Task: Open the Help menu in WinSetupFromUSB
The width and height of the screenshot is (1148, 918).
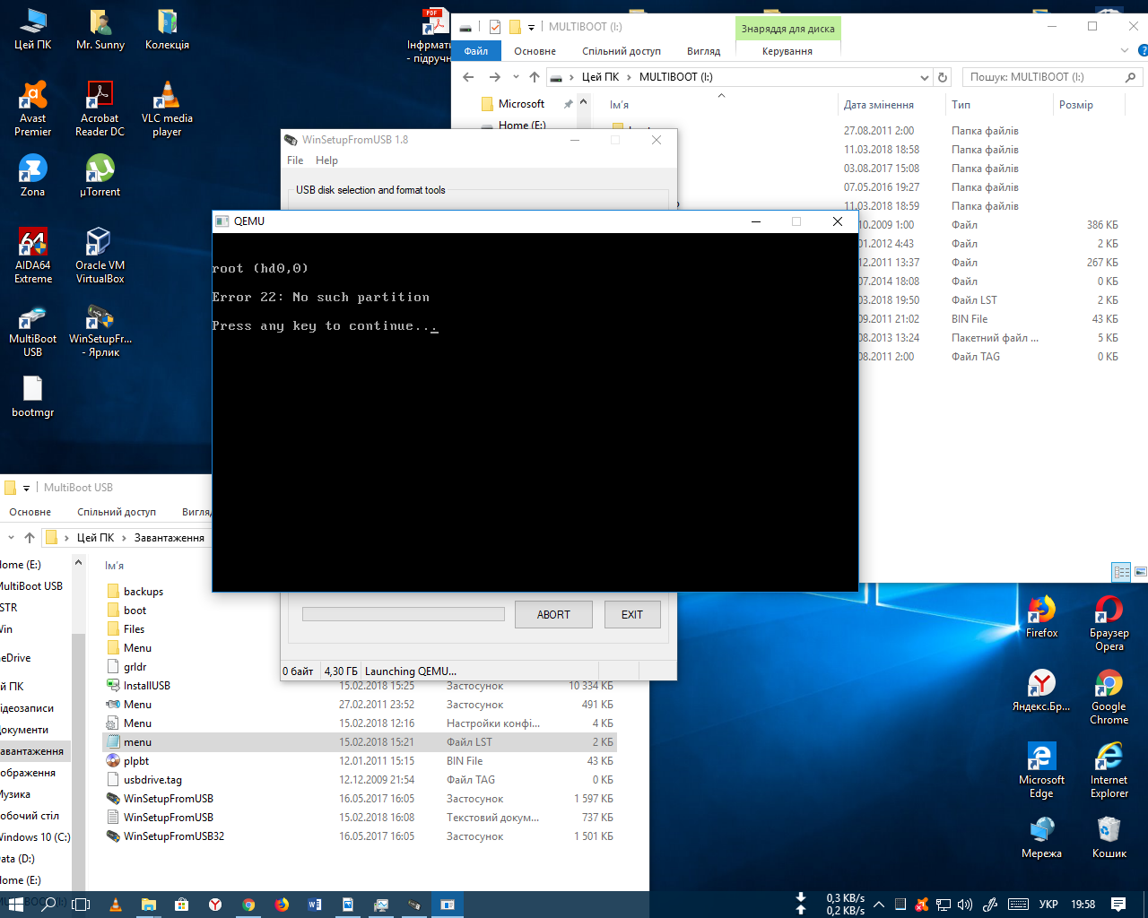Action: coord(326,160)
